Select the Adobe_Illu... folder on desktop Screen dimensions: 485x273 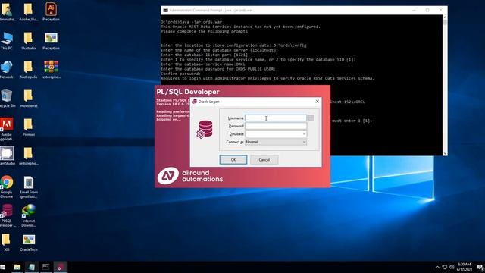pos(29,12)
